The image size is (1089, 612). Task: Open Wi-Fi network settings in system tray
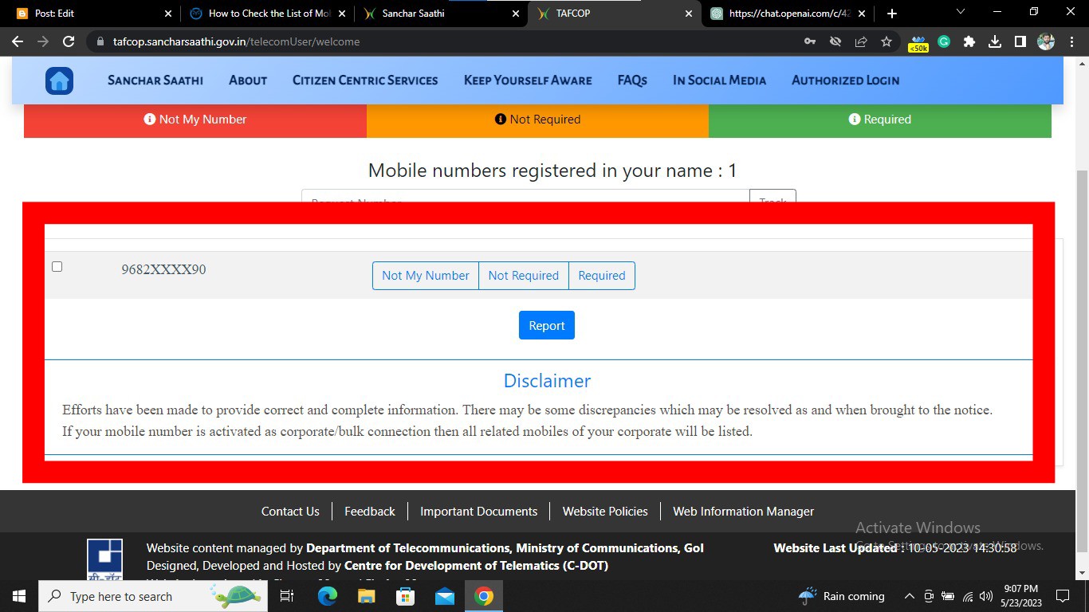968,596
